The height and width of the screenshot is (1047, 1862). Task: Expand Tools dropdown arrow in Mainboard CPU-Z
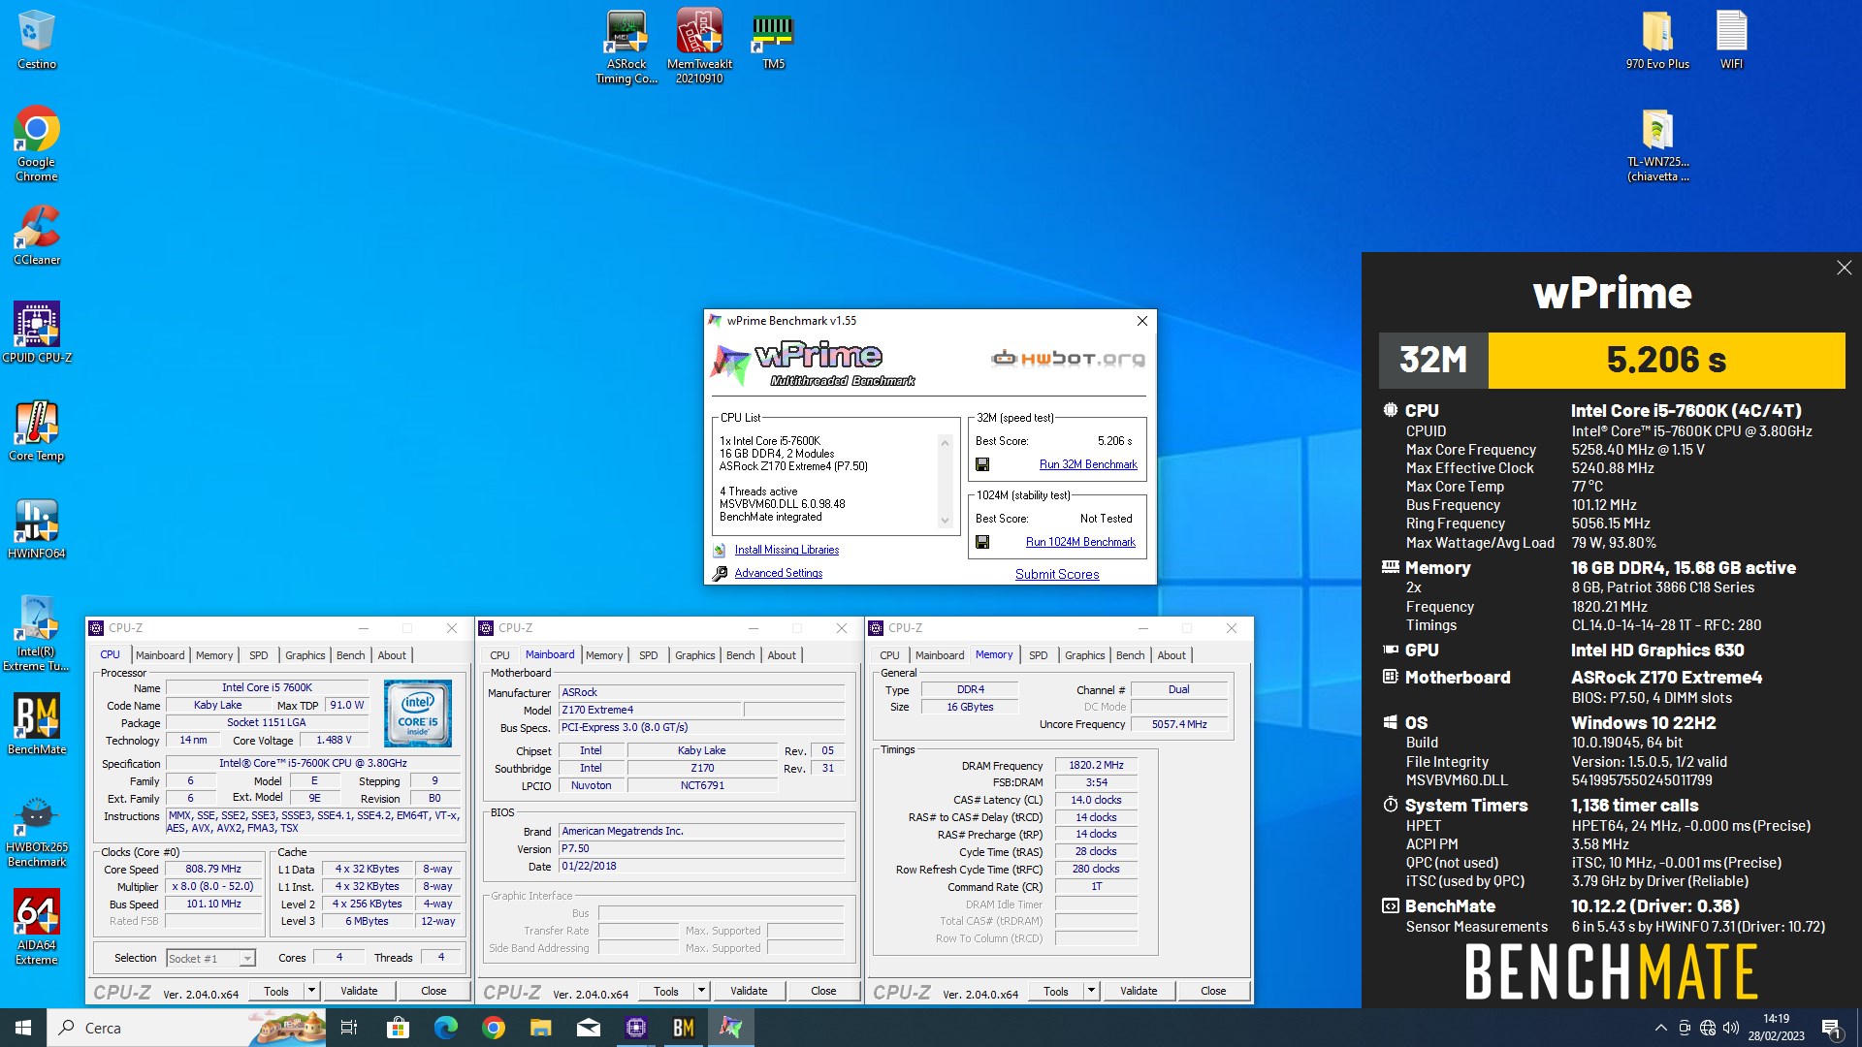(701, 991)
